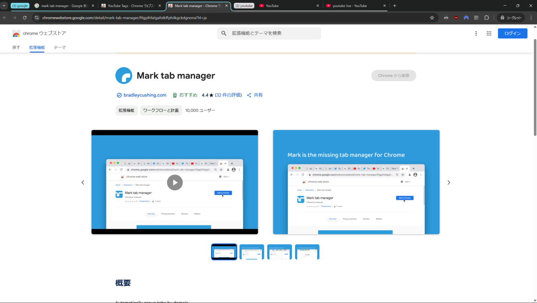Screen dimensions: 537x303
Task: Click the ログイン button
Action: click(512, 33)
